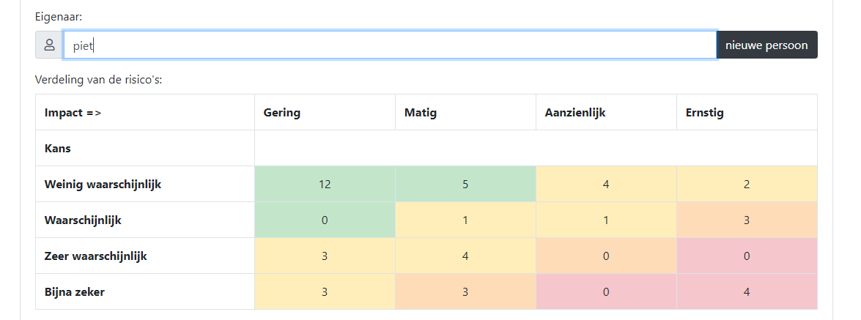Click the person icon beside owner field
This screenshot has width=861, height=320.
(49, 45)
